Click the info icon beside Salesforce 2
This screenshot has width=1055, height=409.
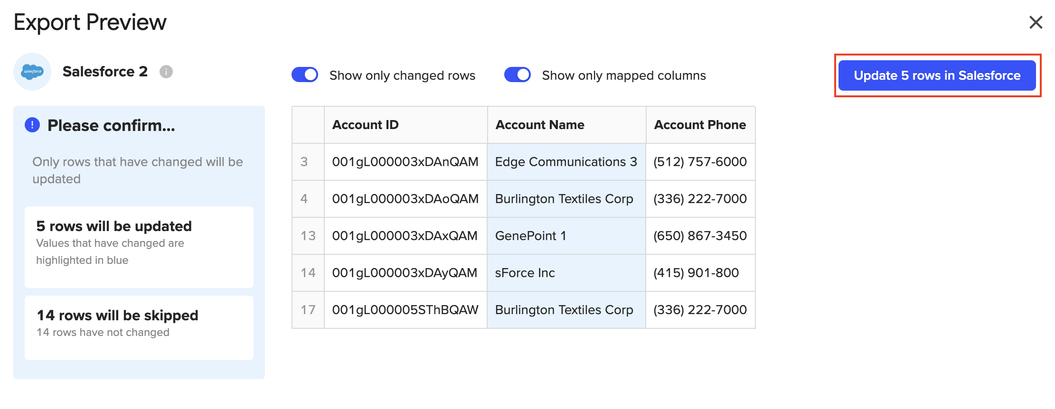[x=166, y=72]
